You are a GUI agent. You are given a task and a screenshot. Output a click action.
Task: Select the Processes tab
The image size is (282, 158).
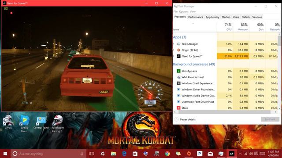180,17
